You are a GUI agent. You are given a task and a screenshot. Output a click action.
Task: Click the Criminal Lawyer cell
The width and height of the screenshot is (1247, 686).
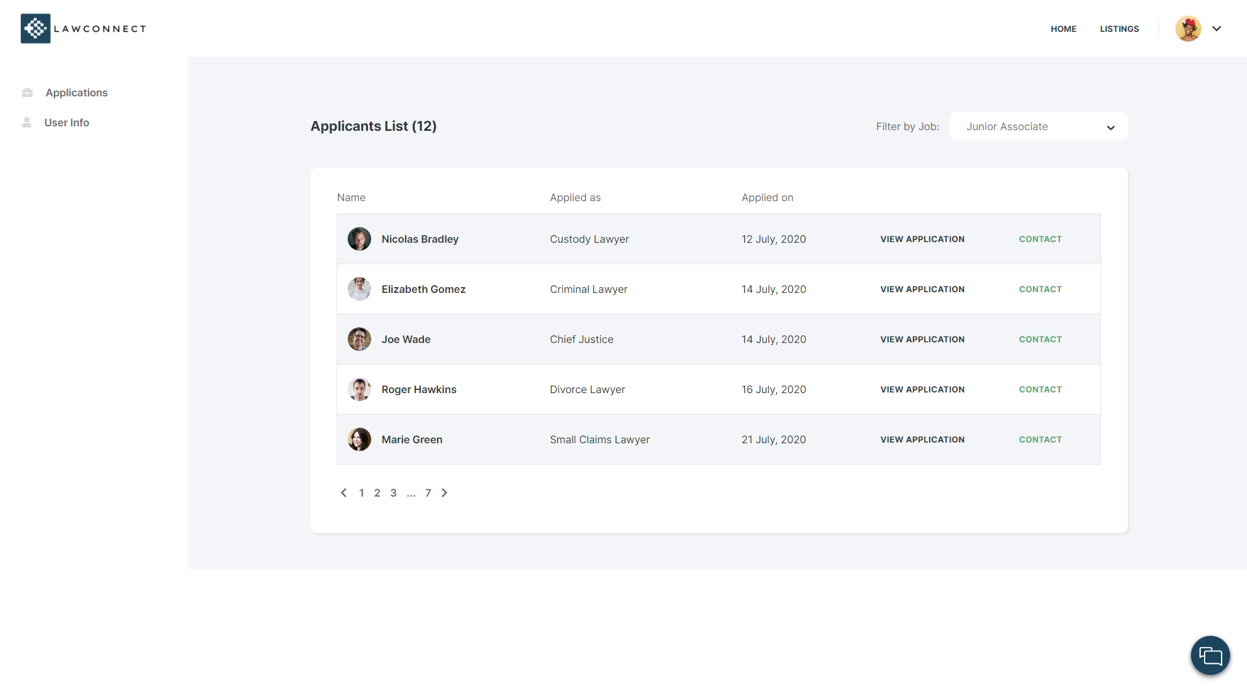(x=589, y=289)
